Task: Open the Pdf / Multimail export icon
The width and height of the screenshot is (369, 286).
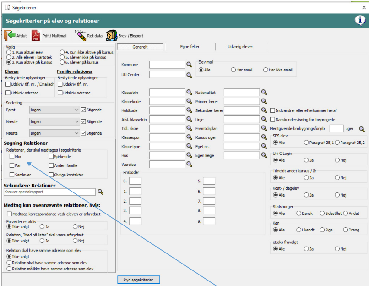Action: [x=36, y=36]
